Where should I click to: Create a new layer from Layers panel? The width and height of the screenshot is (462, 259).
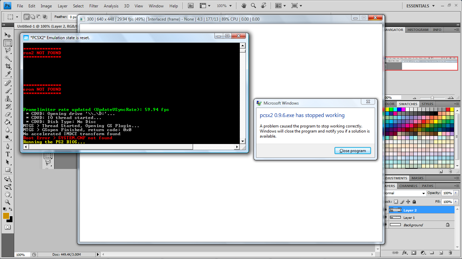[441, 252]
